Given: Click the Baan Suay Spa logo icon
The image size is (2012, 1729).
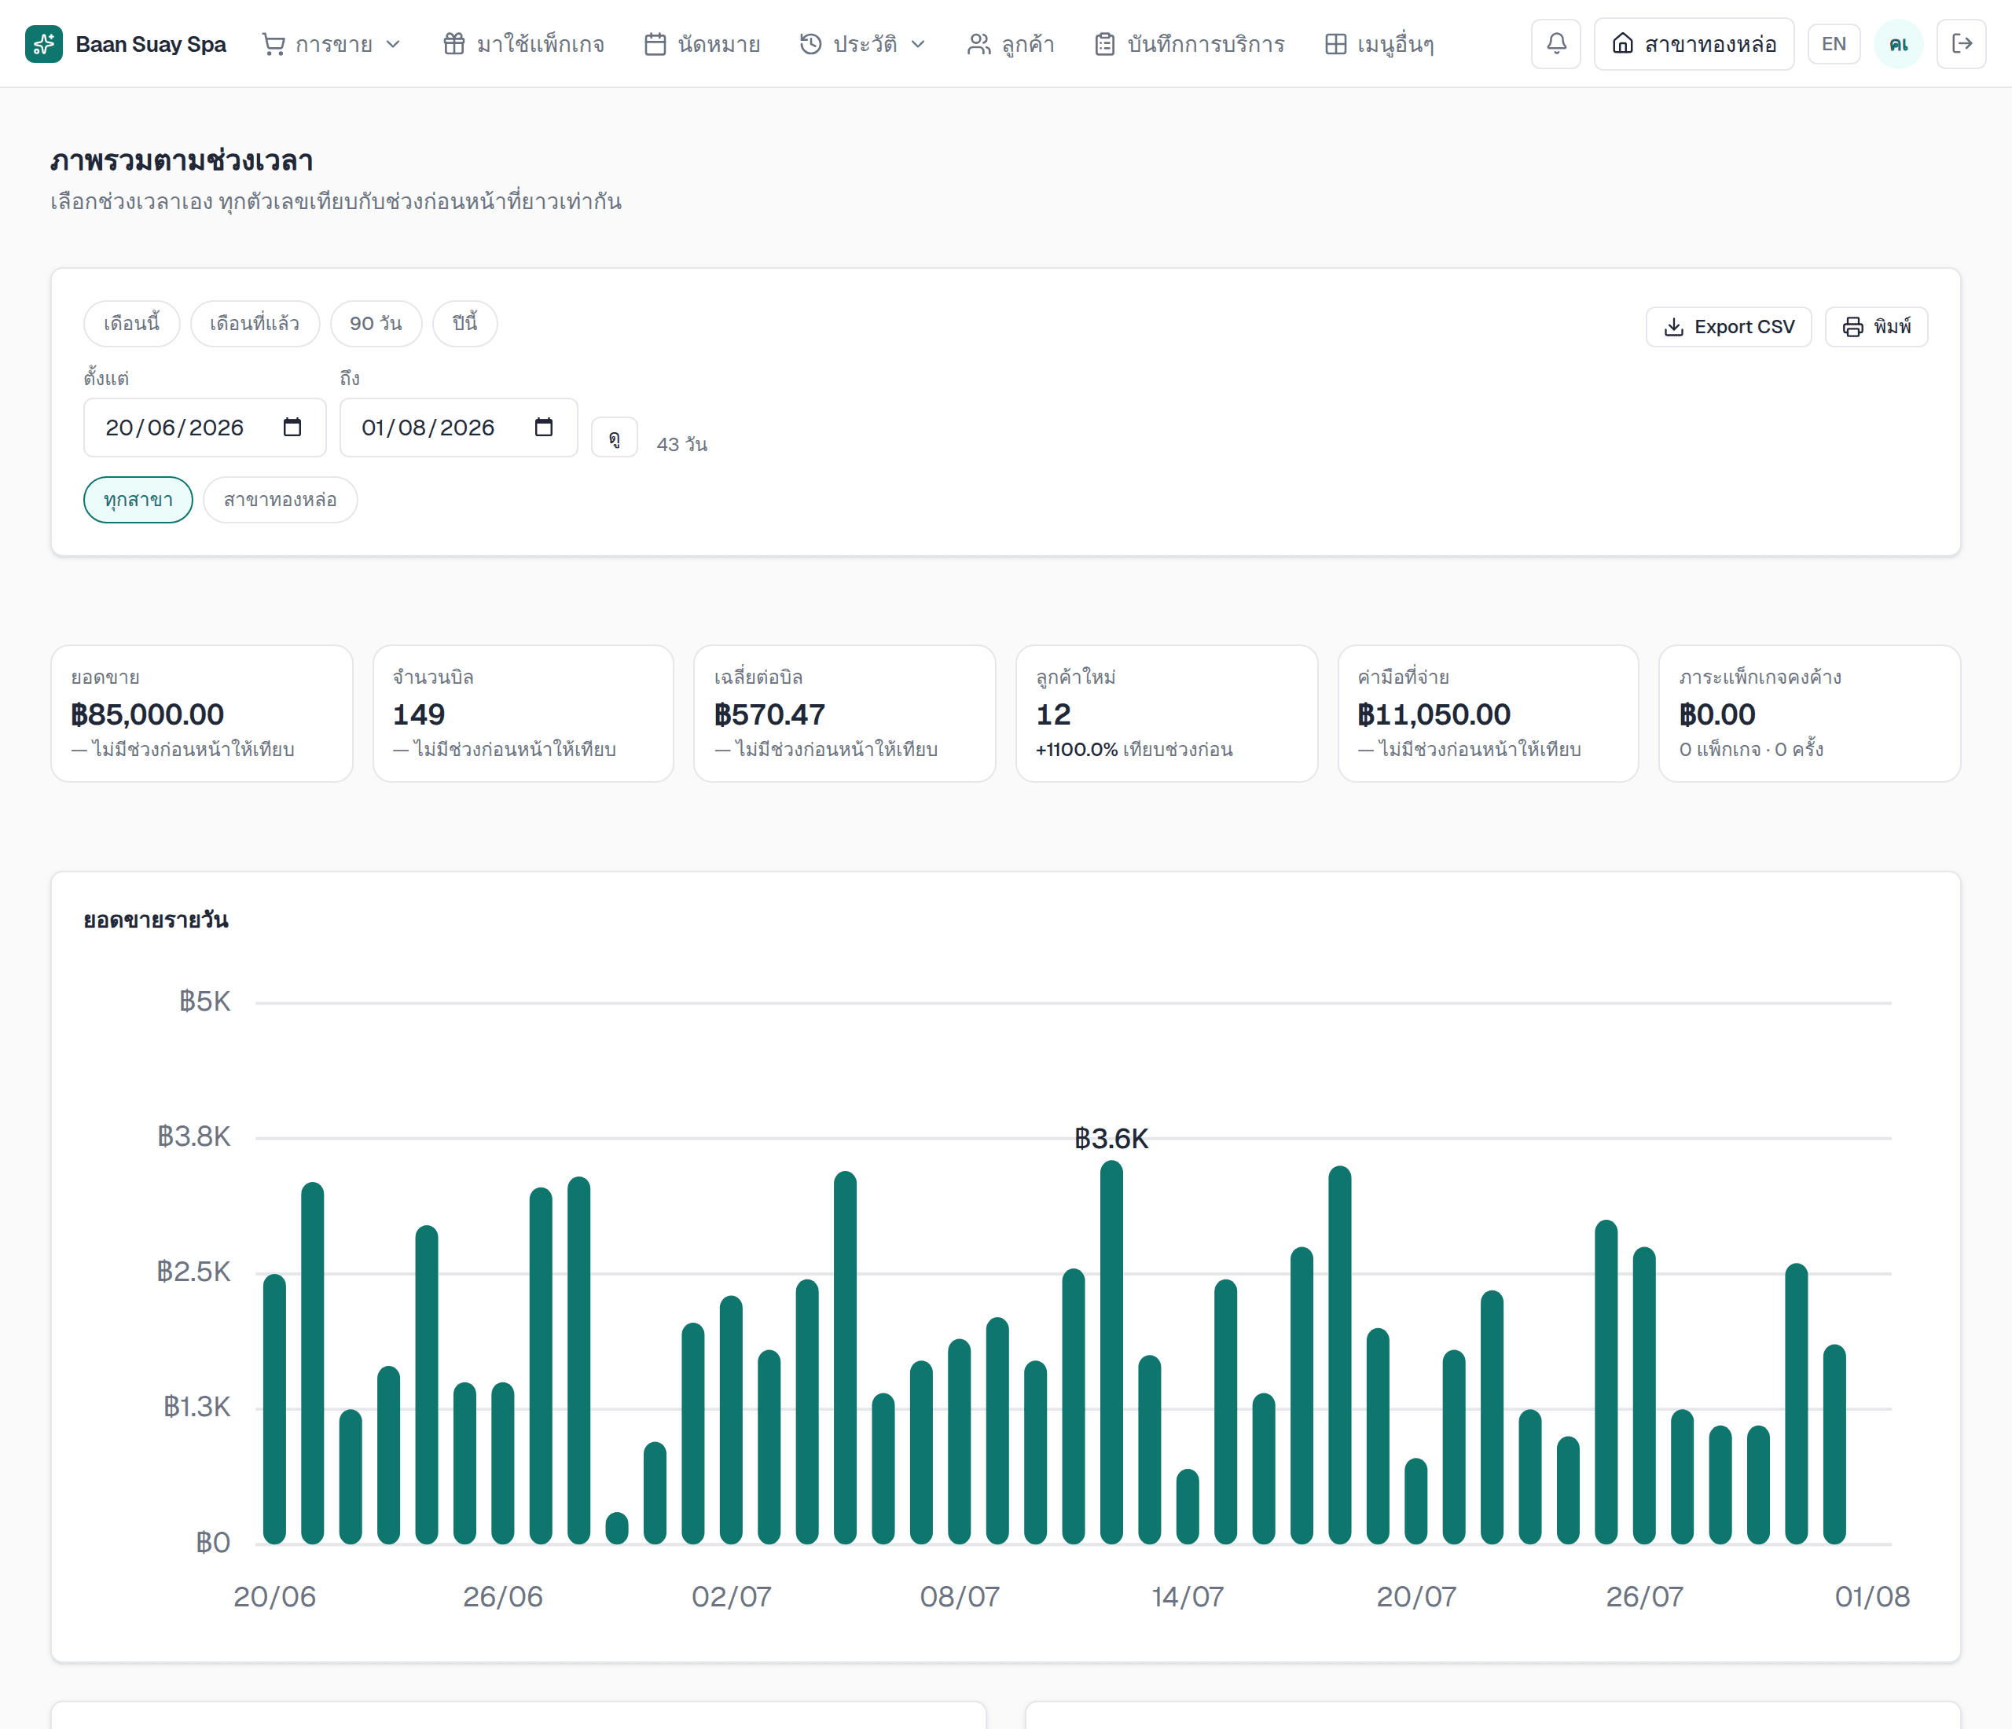Looking at the screenshot, I should tap(44, 44).
